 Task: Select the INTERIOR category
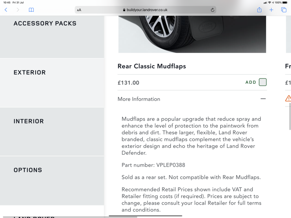[52, 131]
